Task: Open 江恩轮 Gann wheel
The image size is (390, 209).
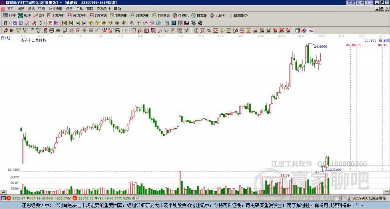Action: [x=181, y=15]
